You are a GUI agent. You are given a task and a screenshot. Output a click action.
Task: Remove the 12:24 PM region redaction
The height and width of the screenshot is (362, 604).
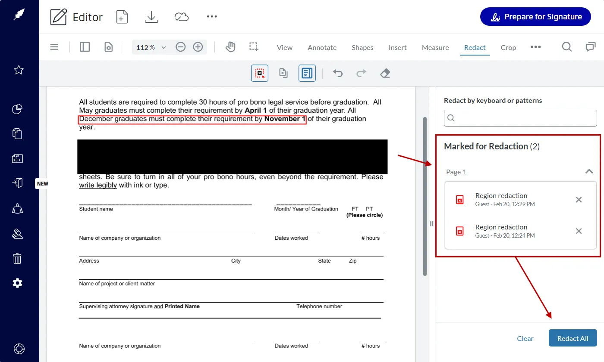579,231
